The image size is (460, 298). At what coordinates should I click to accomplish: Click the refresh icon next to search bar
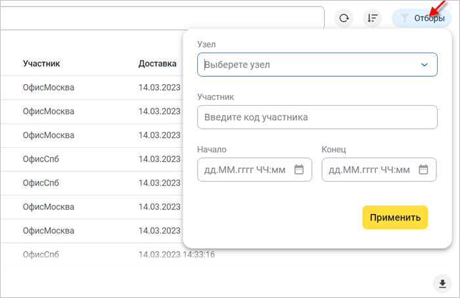[x=344, y=18]
